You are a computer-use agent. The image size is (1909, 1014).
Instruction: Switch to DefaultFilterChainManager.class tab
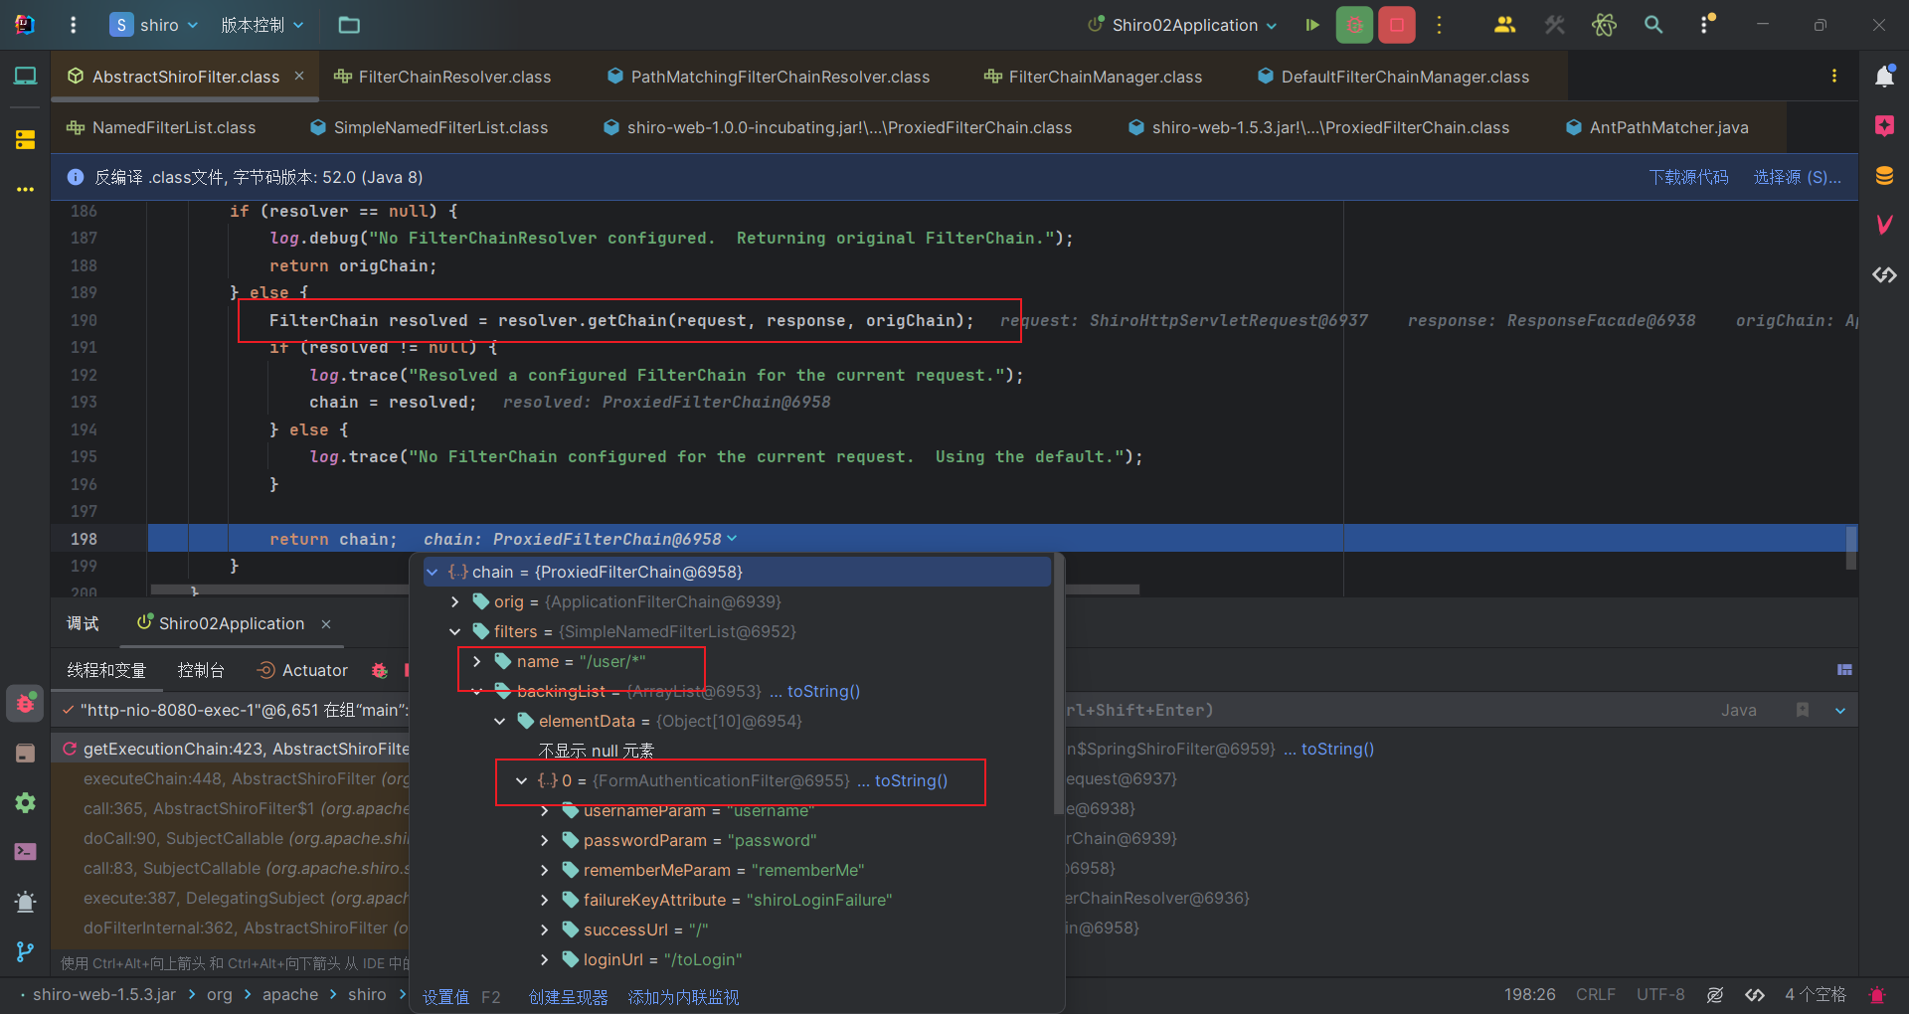click(1393, 77)
